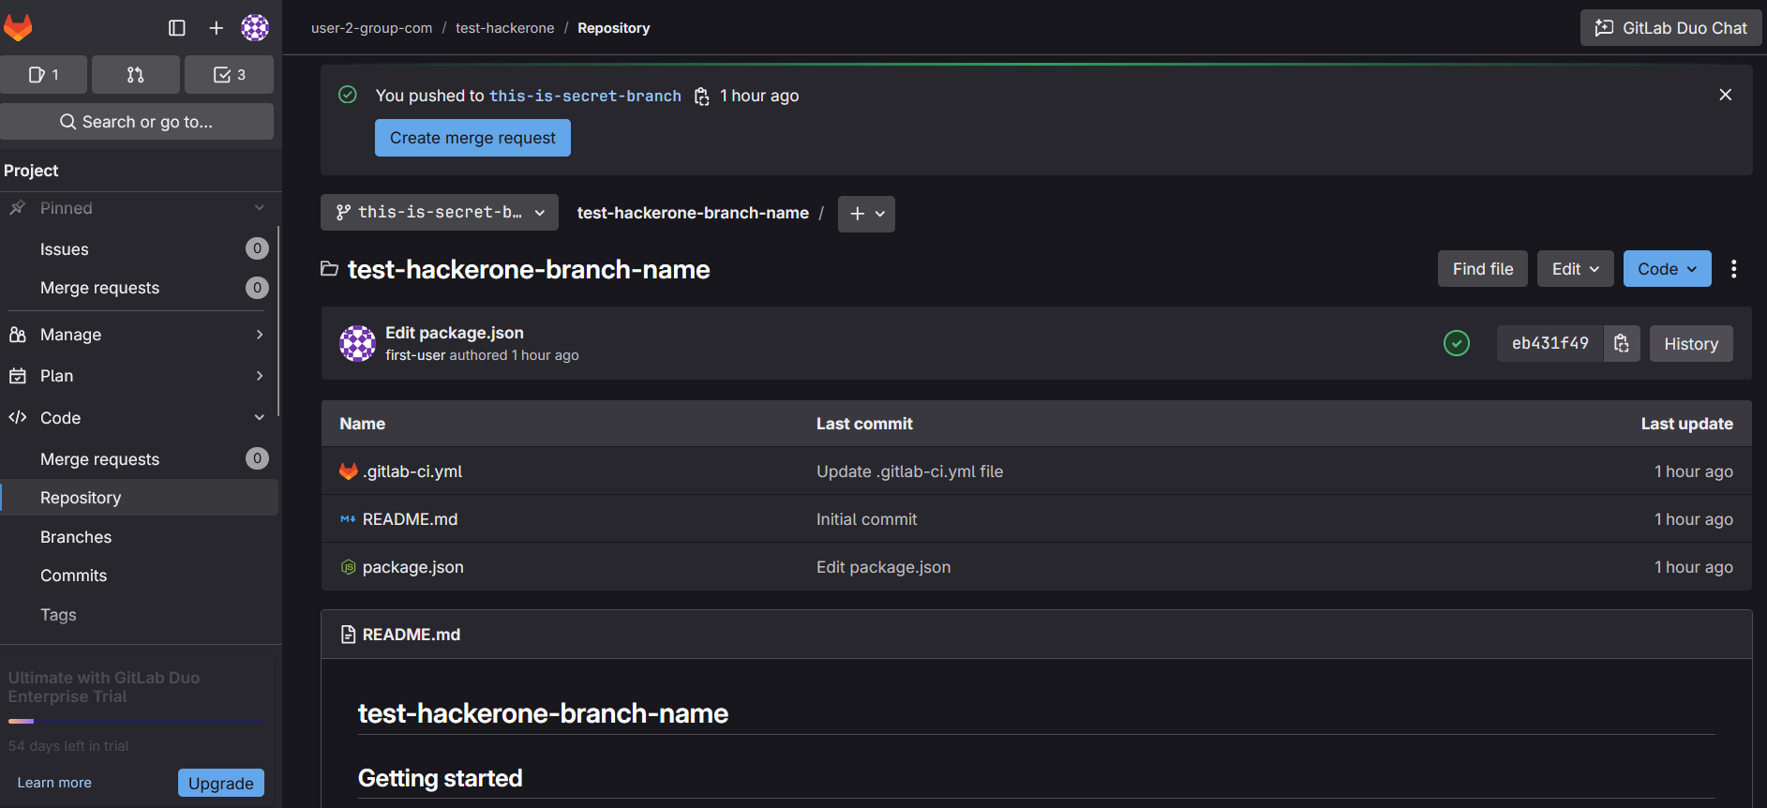1767x808 pixels.
Task: Expand the Code clone dropdown
Action: coord(1667,269)
